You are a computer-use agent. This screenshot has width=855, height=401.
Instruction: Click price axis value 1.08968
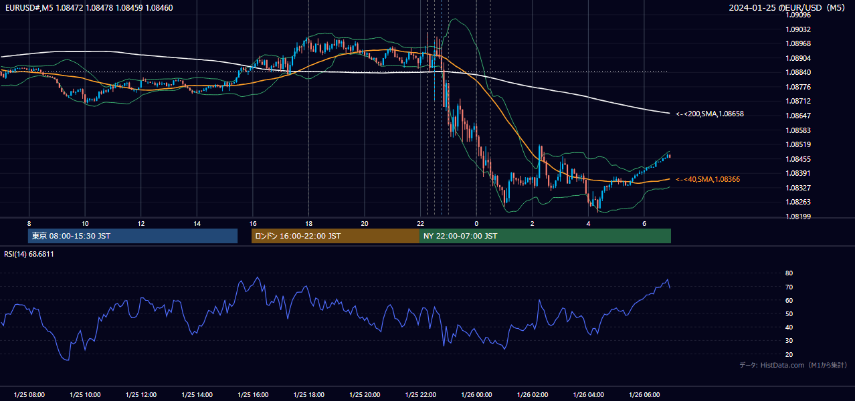tap(797, 43)
